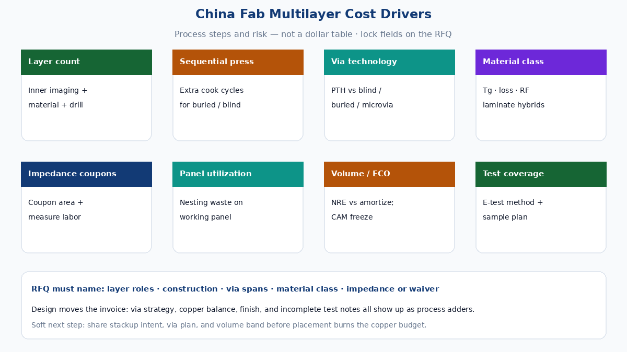Click the title 'China Fab Multilayer Cost Drivers'
The width and height of the screenshot is (627, 352).
pos(313,14)
